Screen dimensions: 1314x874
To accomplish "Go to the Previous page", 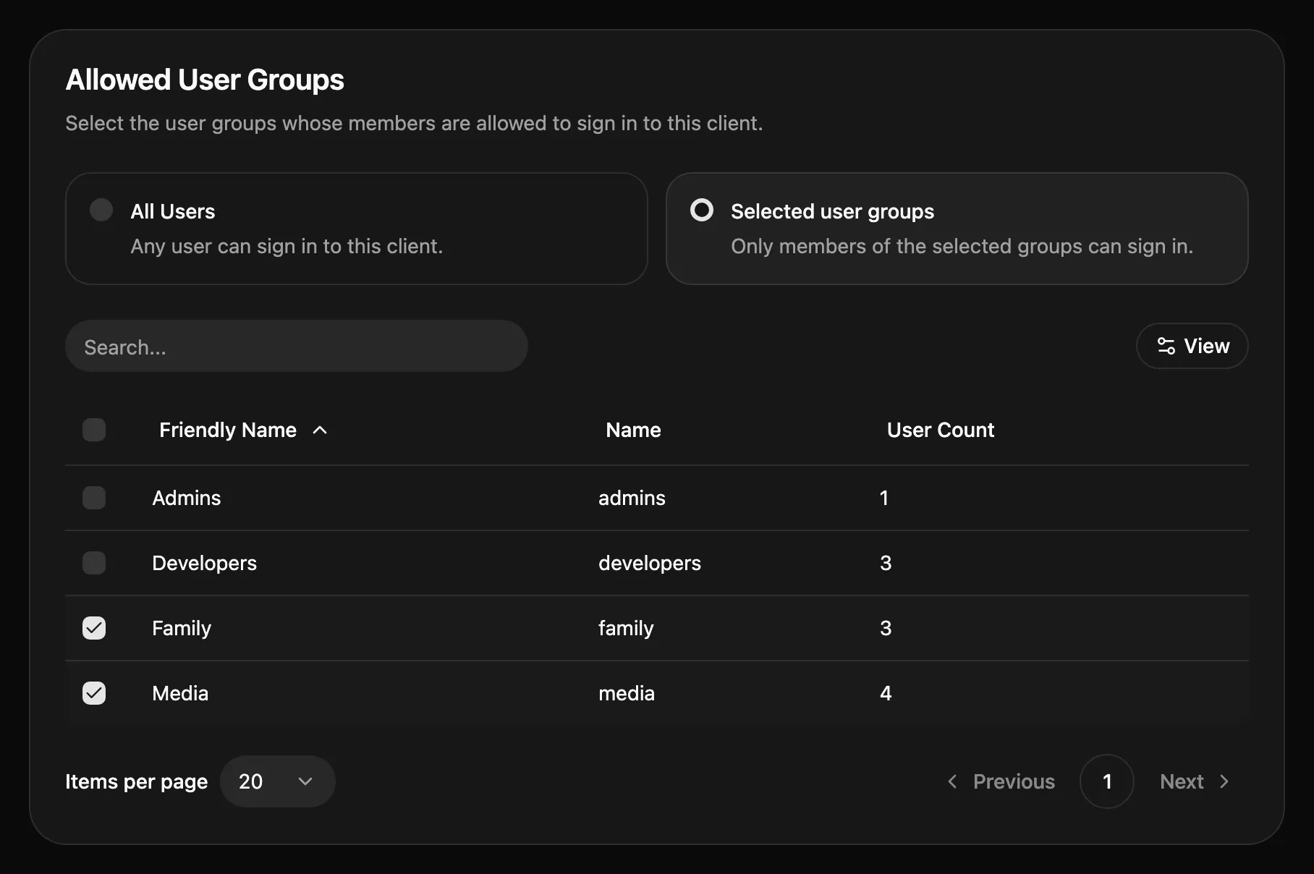I will [x=1001, y=781].
